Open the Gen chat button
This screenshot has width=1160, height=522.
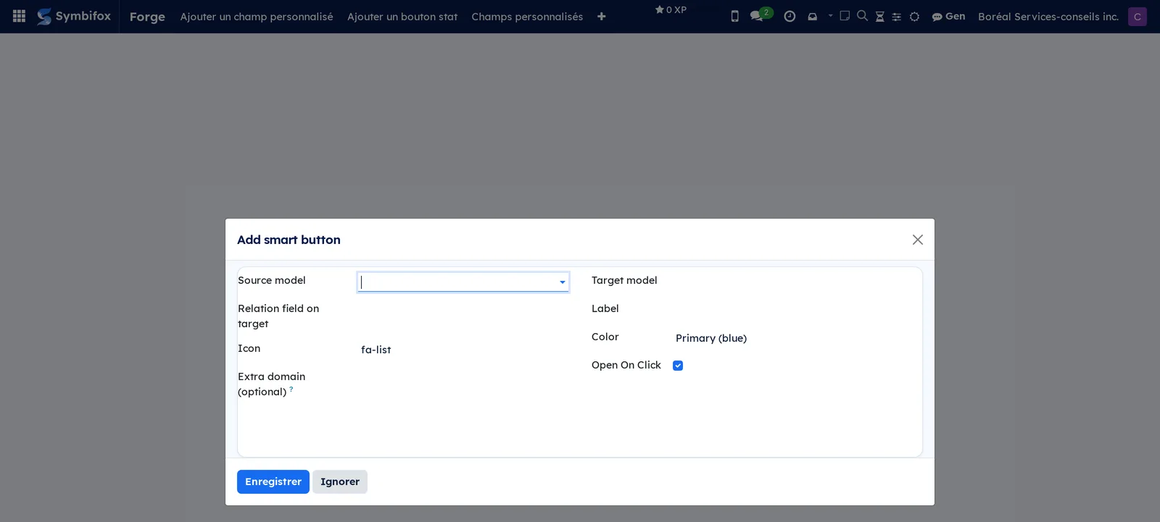(x=948, y=16)
